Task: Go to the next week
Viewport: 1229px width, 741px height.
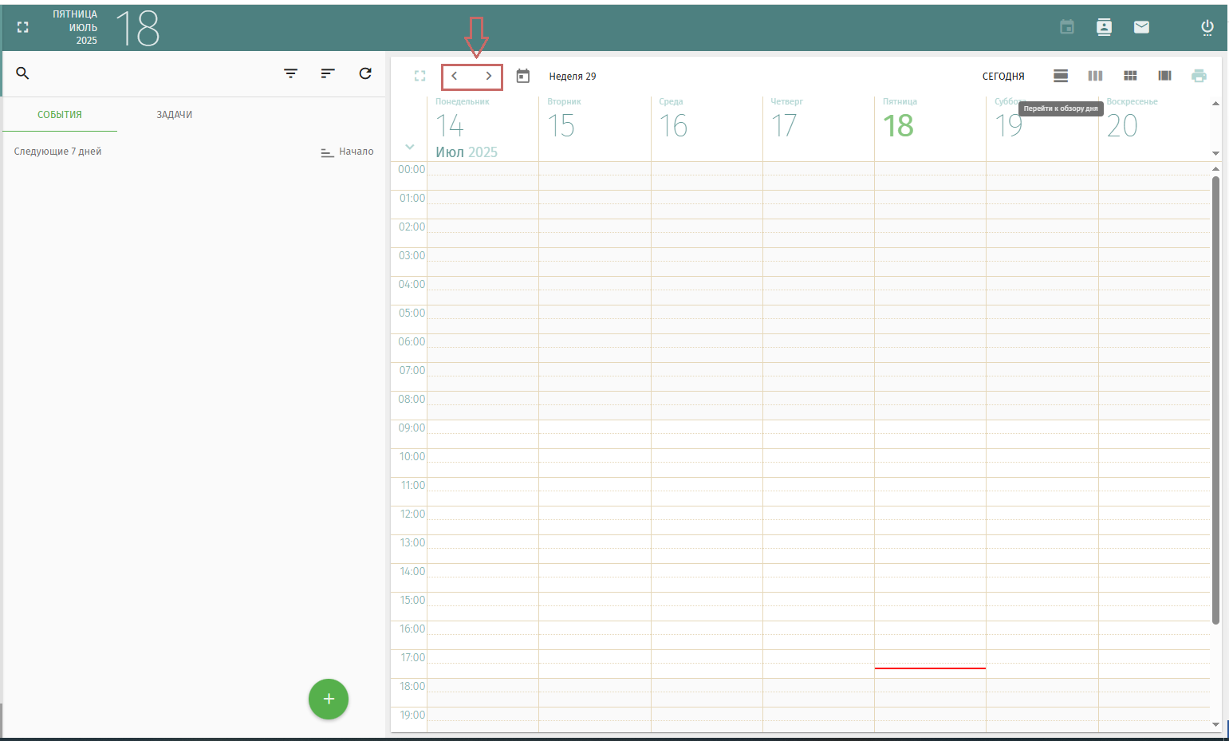Action: pos(489,76)
